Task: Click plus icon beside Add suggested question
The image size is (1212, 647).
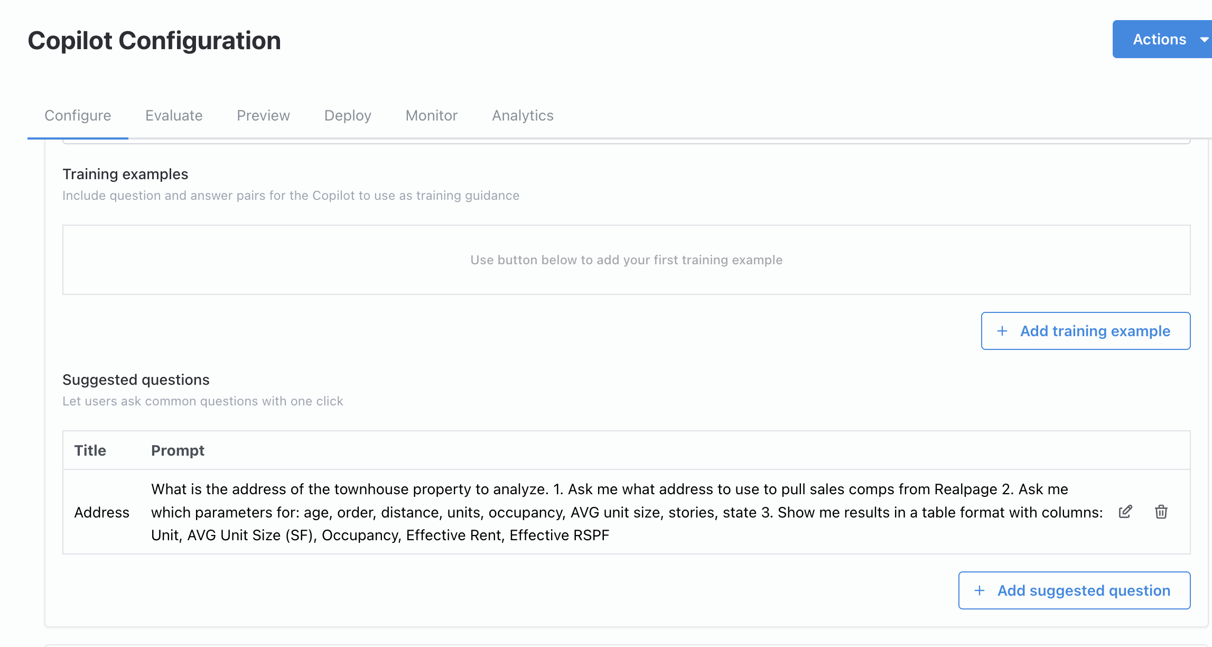Action: point(979,590)
